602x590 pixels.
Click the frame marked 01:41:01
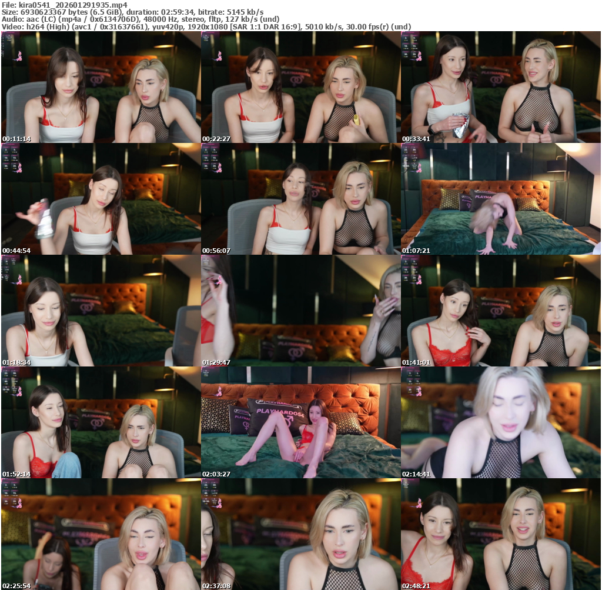click(500, 311)
